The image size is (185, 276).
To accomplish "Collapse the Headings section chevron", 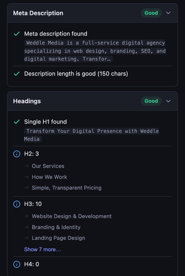I will (168, 101).
